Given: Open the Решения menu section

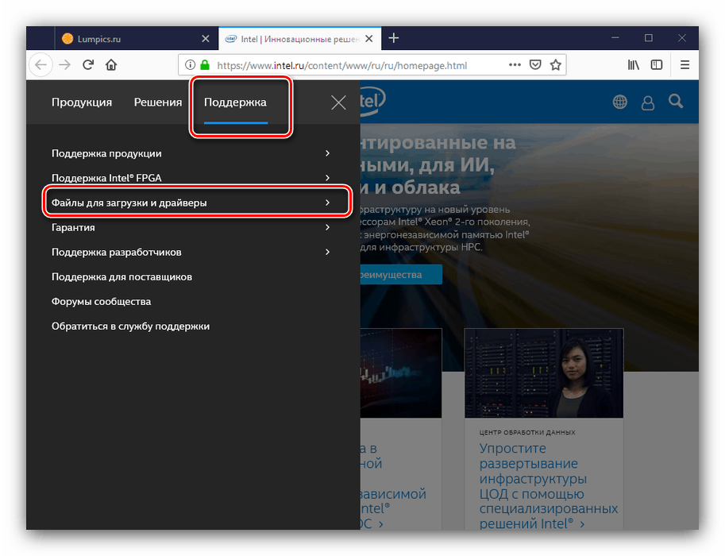Looking at the screenshot, I should coord(158,102).
